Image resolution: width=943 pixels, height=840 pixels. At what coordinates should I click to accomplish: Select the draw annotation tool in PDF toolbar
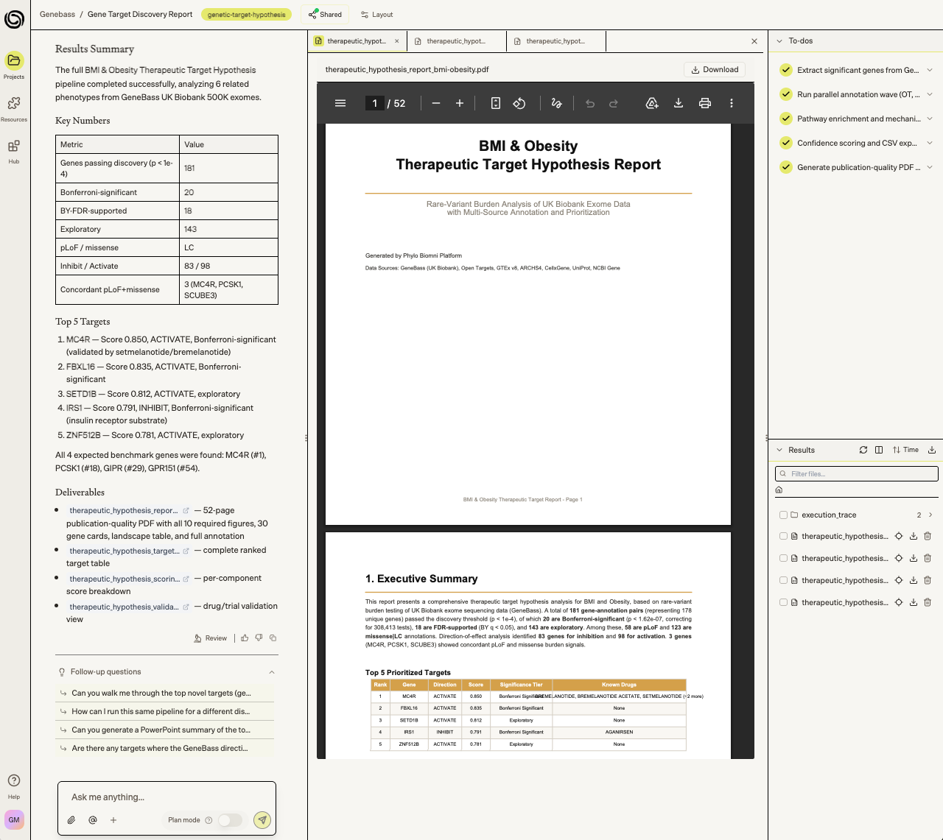pyautogui.click(x=557, y=103)
